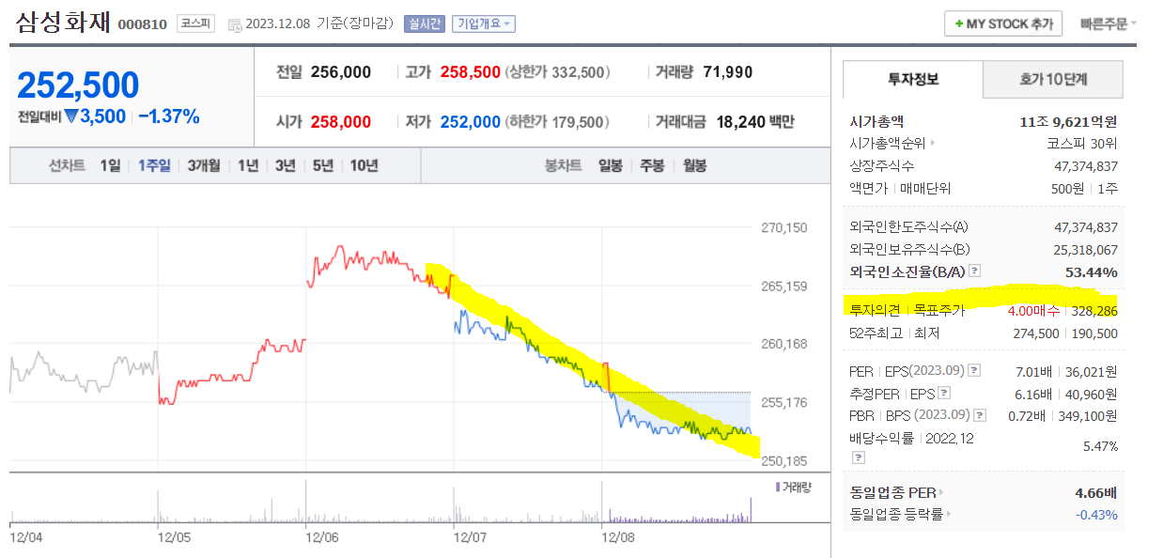Click the stock code 000810

pyautogui.click(x=143, y=25)
